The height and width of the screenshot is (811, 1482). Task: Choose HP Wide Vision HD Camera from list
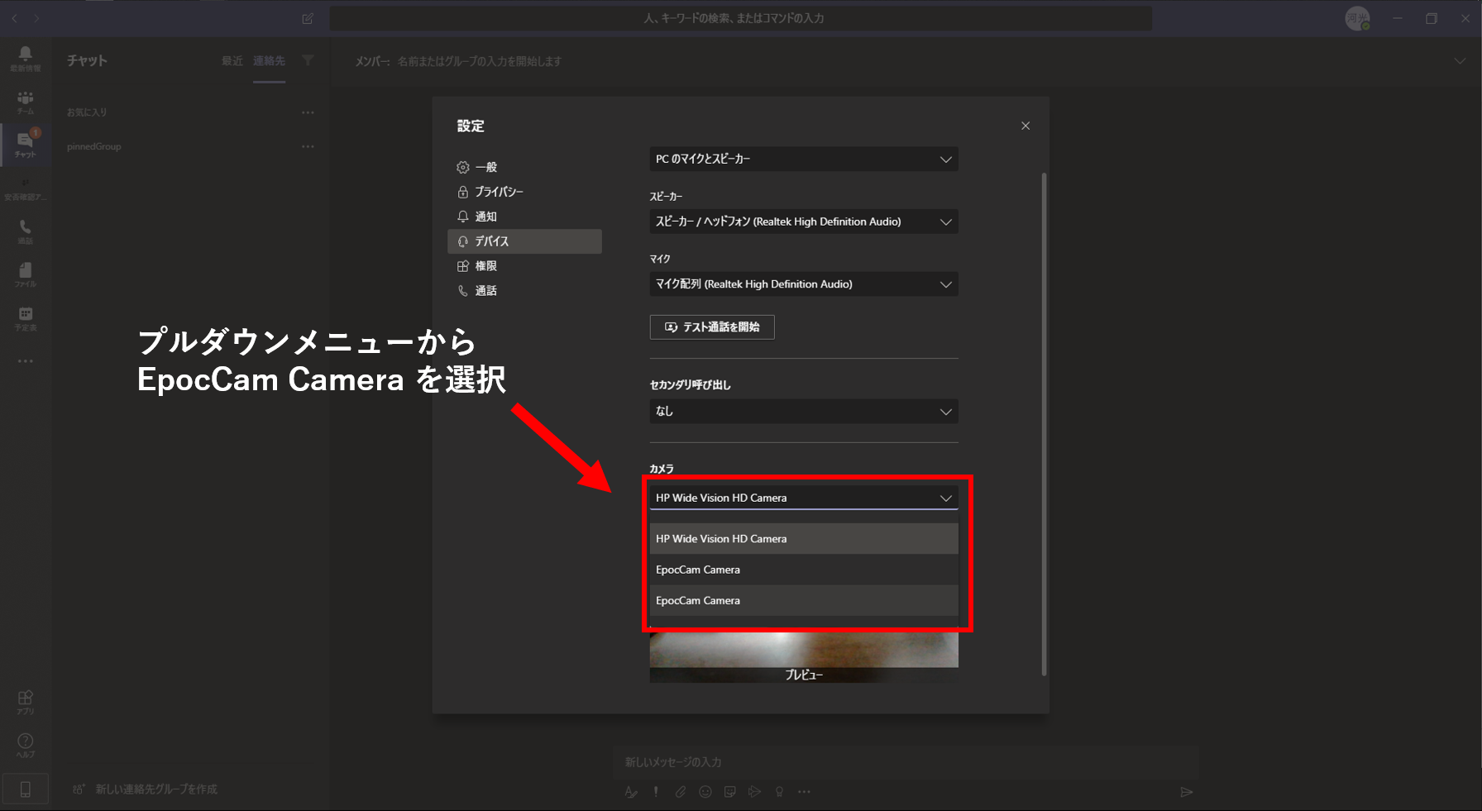pos(803,539)
